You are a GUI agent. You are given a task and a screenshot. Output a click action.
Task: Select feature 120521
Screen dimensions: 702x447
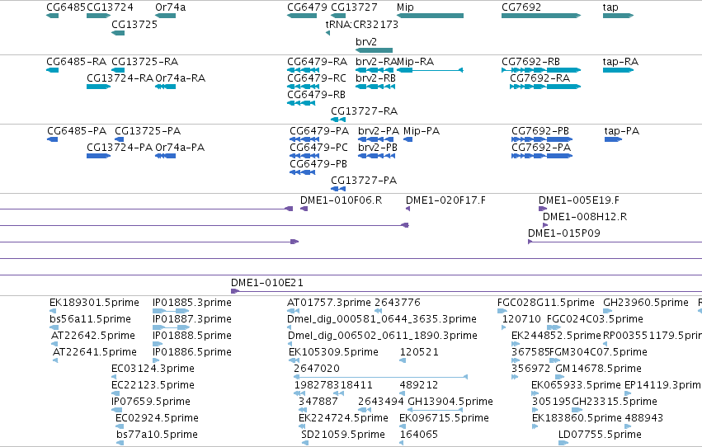(x=403, y=360)
